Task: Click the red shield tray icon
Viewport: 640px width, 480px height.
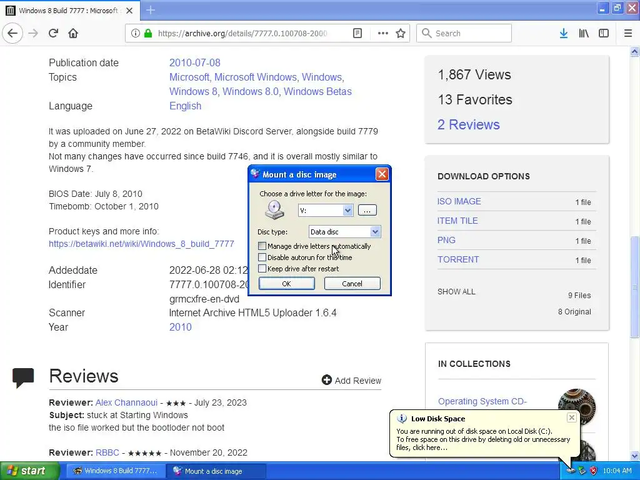Action: click(x=594, y=471)
